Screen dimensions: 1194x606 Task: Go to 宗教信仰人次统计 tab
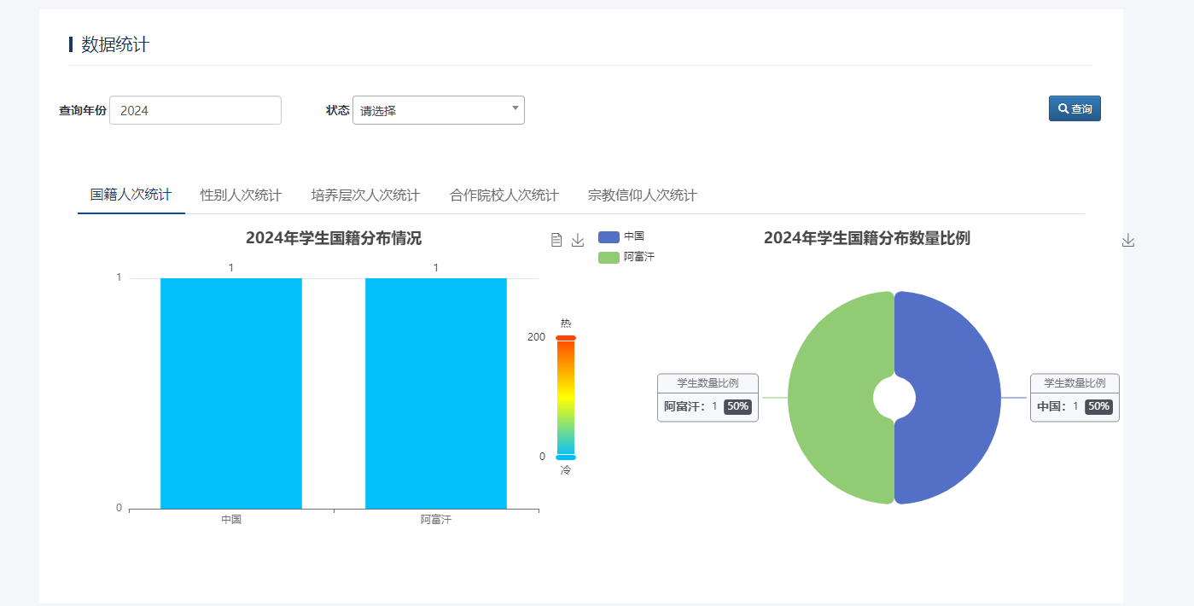coord(642,195)
